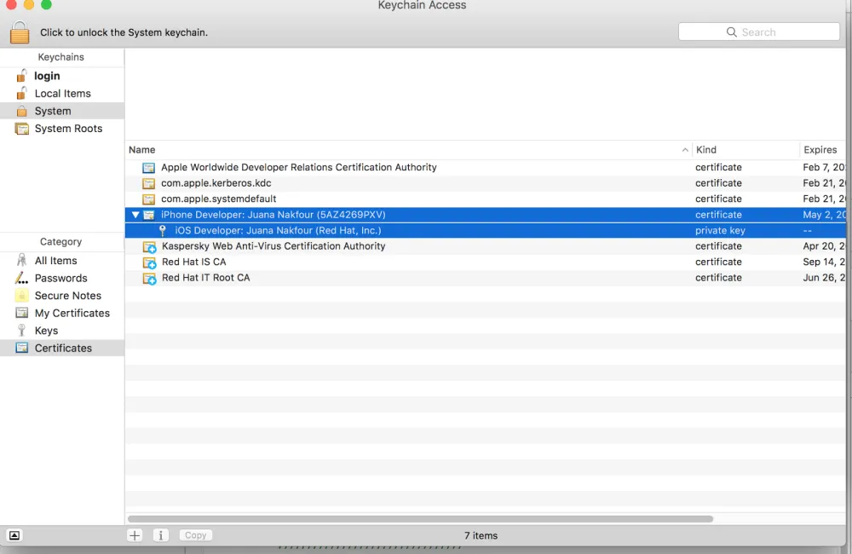Viewport: 852px width, 554px height.
Task: Click the magnifying glass search icon
Action: pyautogui.click(x=731, y=32)
